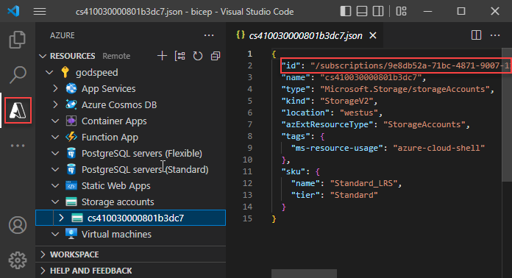The image size is (512, 278).
Task: Click the "id" line in the JSON
Action: pyautogui.click(x=396, y=65)
